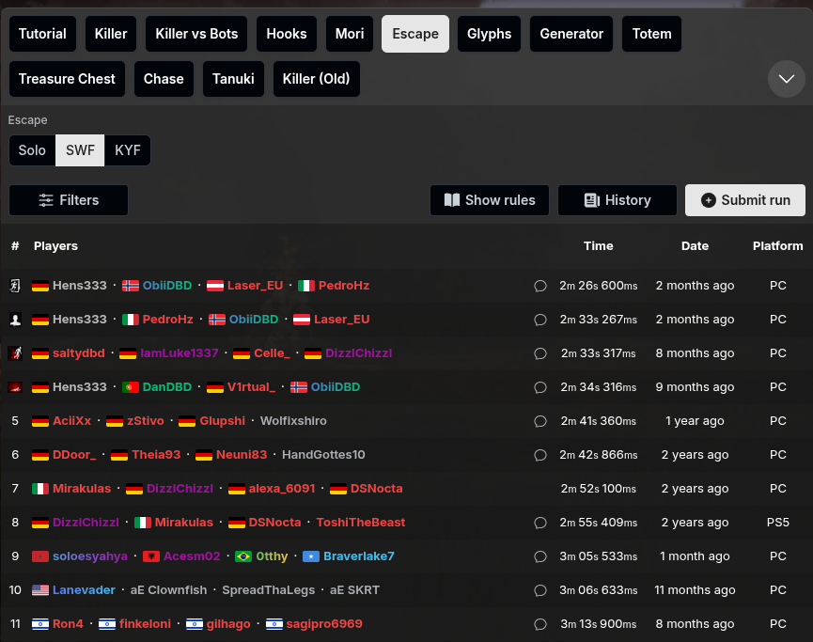Click second place rank icon
813x642 pixels.
coord(15,320)
